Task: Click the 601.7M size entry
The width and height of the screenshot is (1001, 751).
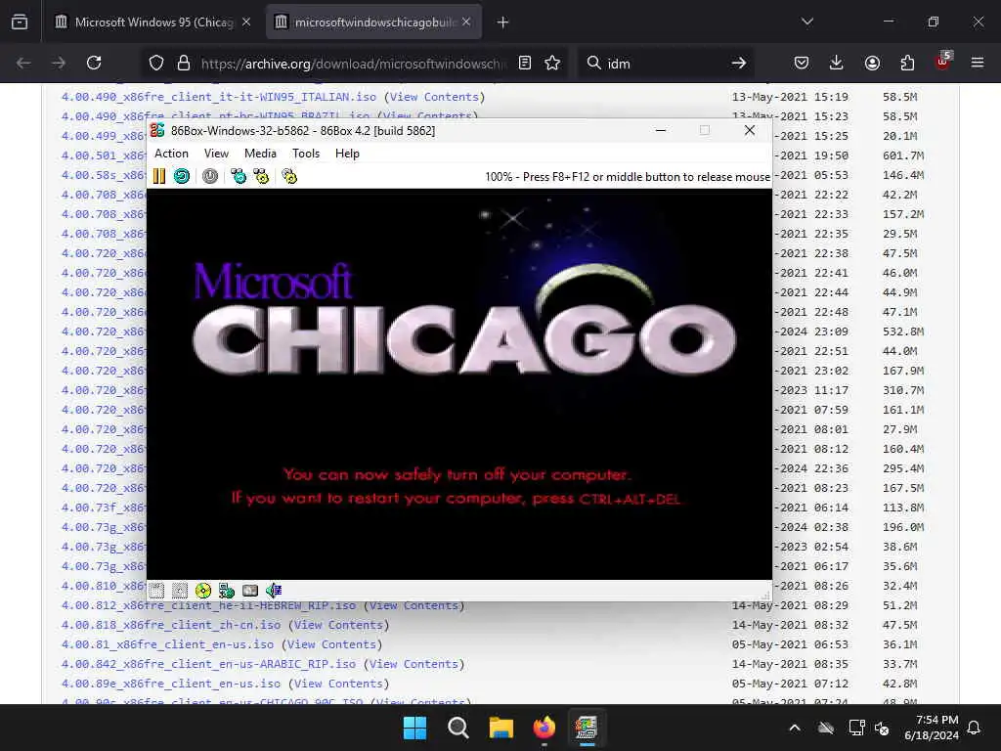Action: [x=903, y=155]
